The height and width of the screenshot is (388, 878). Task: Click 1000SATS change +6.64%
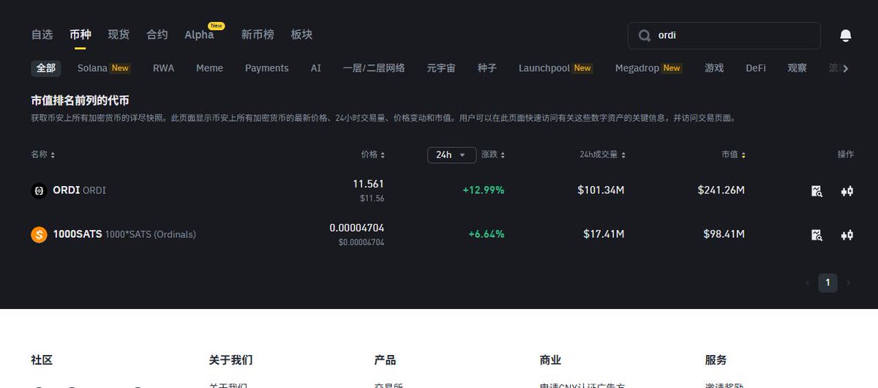click(x=487, y=234)
